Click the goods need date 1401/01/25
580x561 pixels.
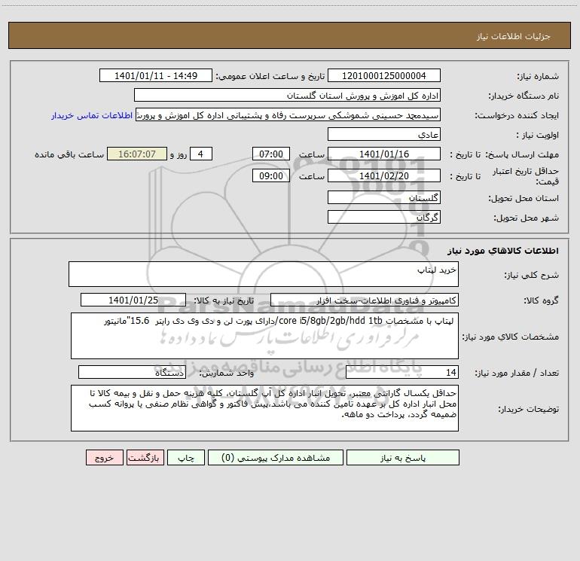click(133, 300)
